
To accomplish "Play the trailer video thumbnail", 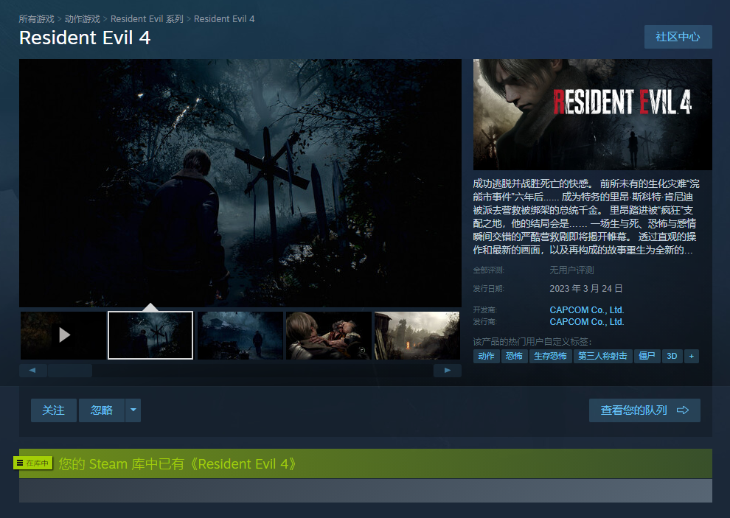I will (x=63, y=335).
